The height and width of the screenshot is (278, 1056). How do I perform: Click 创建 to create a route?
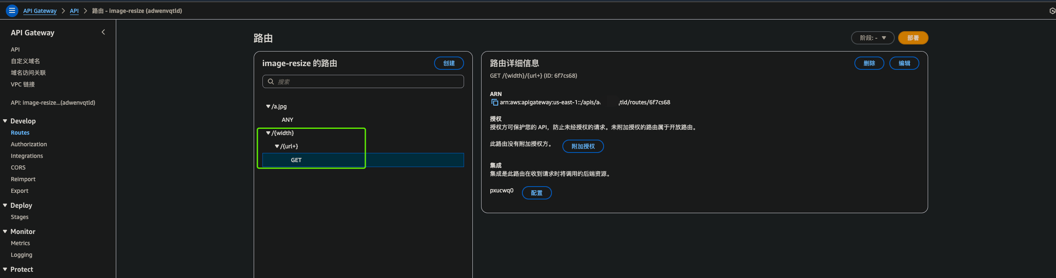pos(449,63)
